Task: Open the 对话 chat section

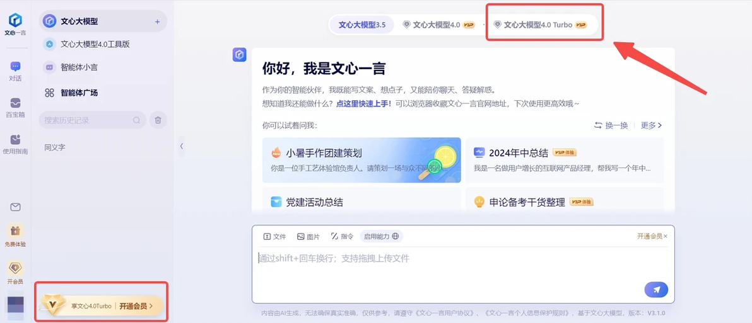Action: pyautogui.click(x=15, y=72)
